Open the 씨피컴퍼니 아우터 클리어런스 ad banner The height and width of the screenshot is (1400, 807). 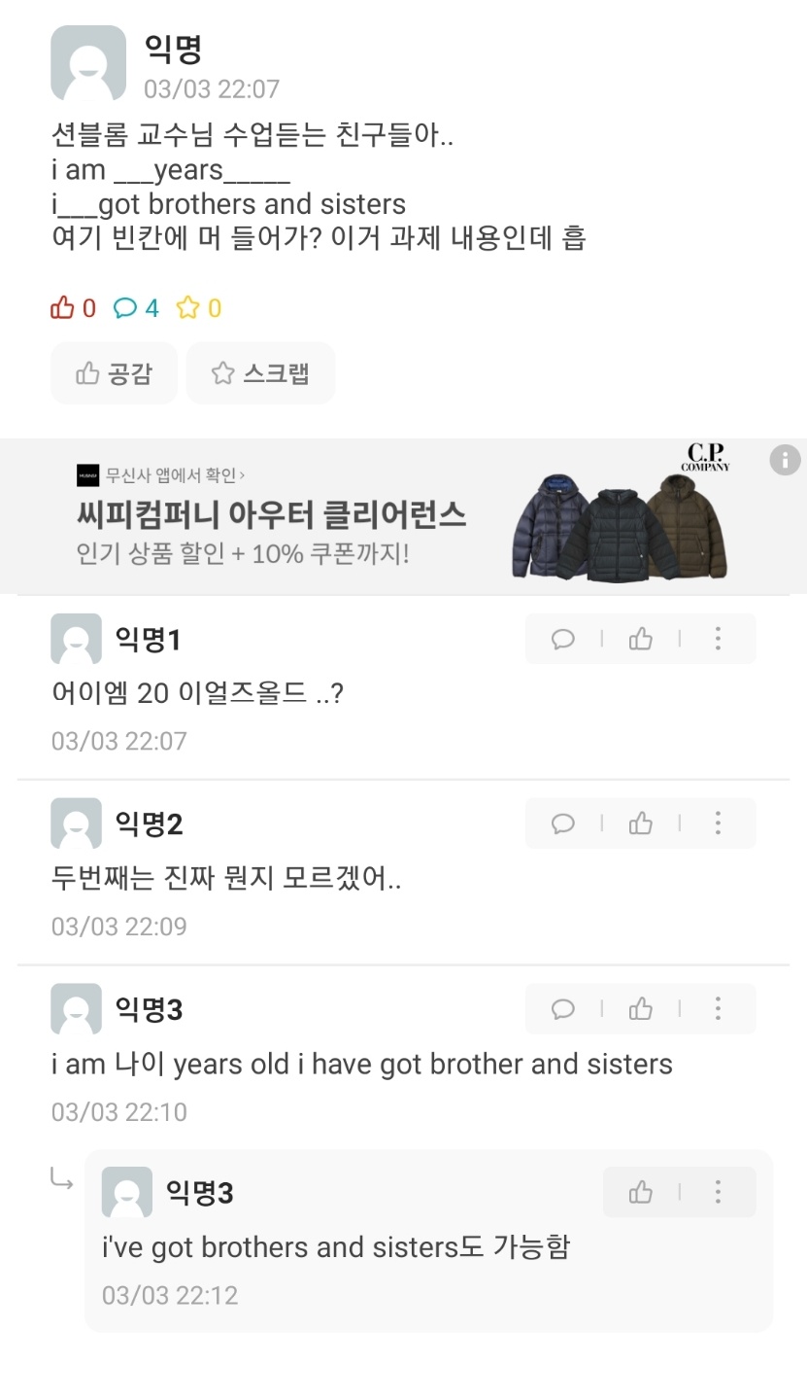click(x=272, y=515)
